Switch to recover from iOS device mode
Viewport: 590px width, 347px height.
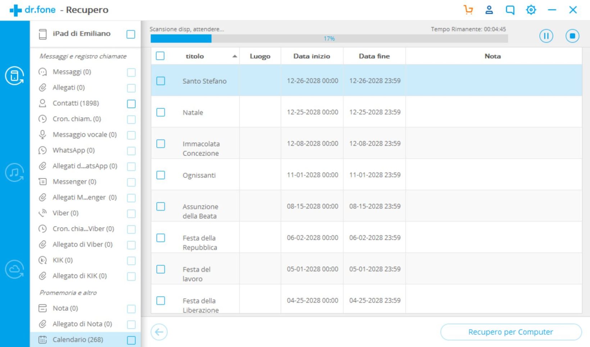pyautogui.click(x=14, y=76)
